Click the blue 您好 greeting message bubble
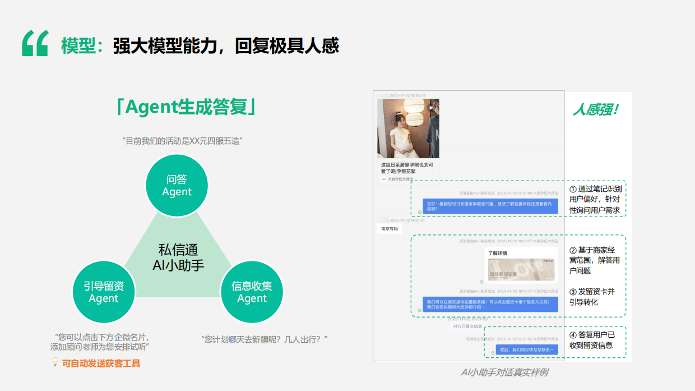 click(490, 206)
